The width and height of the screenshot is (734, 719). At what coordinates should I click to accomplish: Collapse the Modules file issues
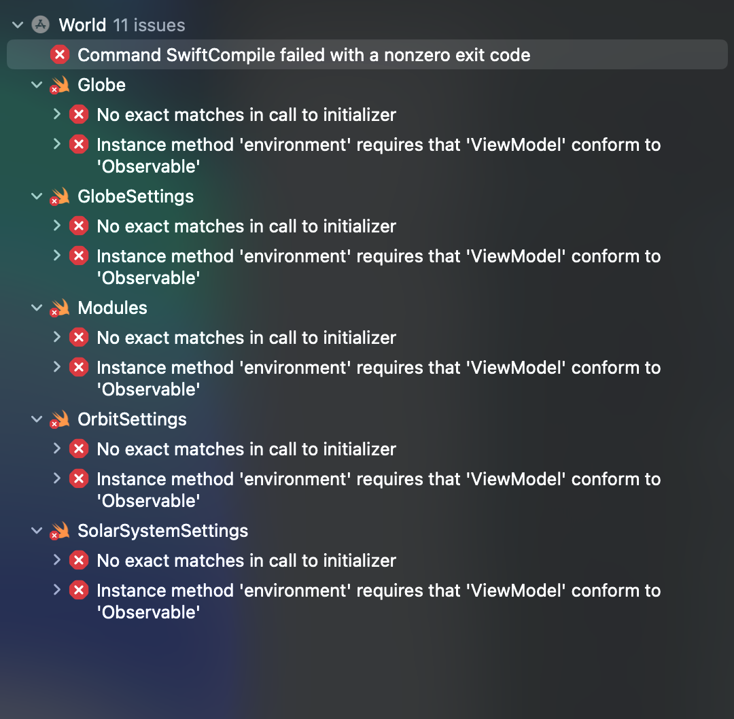[x=37, y=308]
